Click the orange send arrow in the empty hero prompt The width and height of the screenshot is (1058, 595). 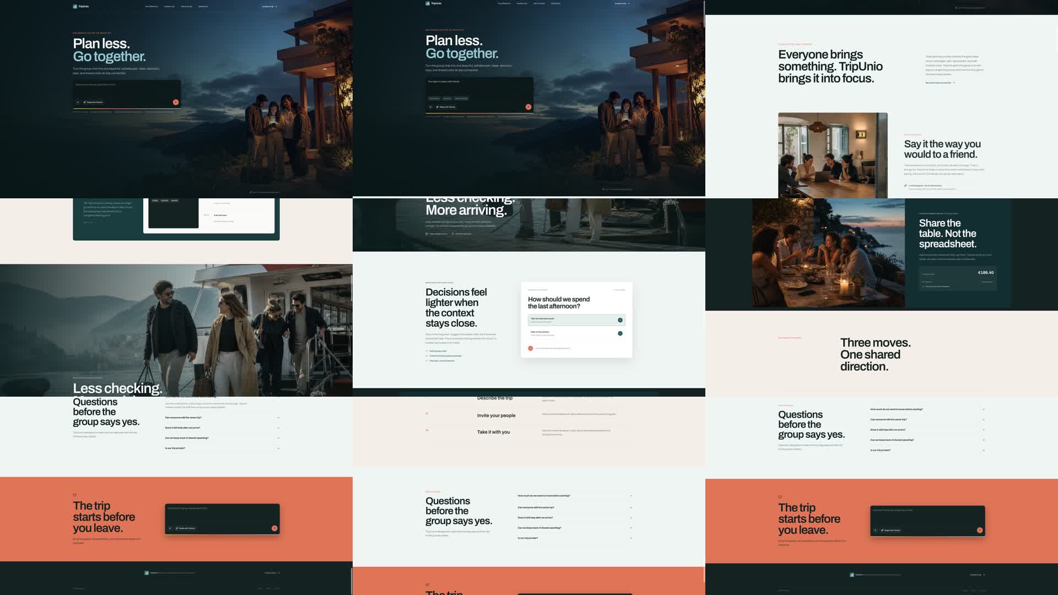click(x=176, y=102)
